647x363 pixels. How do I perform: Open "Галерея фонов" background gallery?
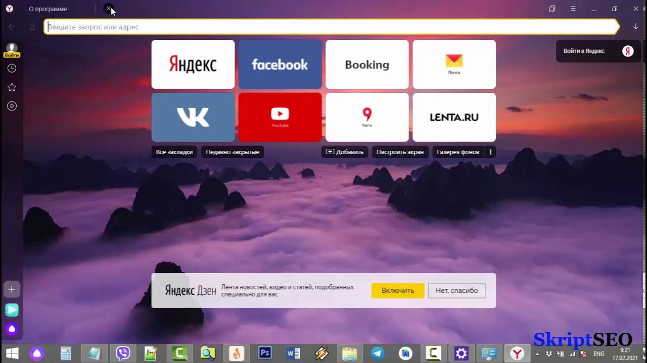[x=458, y=152]
